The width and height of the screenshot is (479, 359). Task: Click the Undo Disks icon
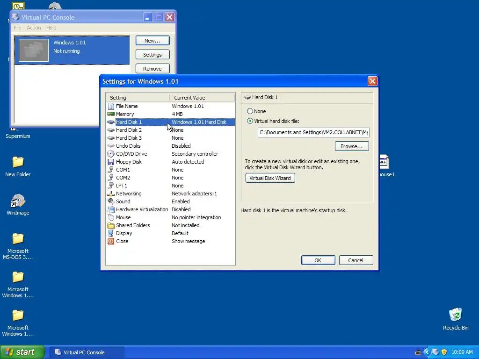coord(111,146)
